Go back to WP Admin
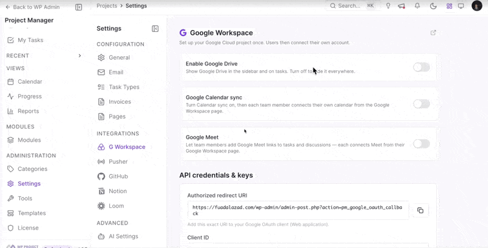The height and width of the screenshot is (248, 488). (32, 7)
